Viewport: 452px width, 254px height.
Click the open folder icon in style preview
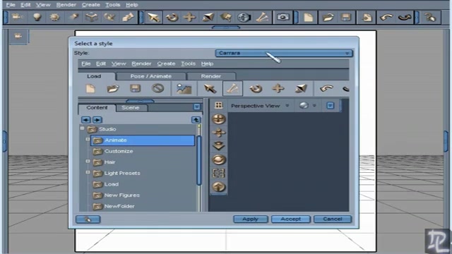point(113,88)
